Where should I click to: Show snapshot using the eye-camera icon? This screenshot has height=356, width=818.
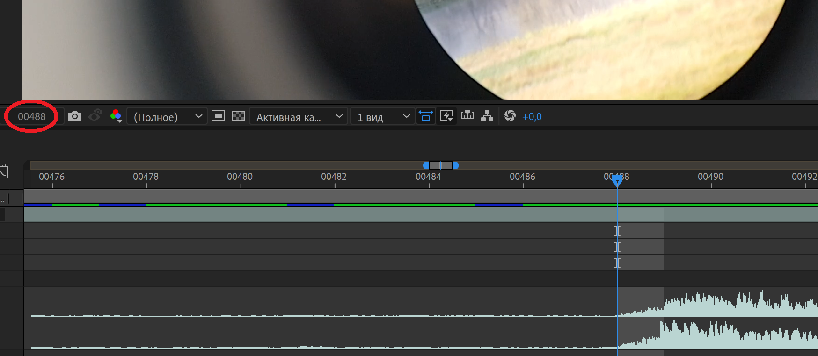coord(95,115)
